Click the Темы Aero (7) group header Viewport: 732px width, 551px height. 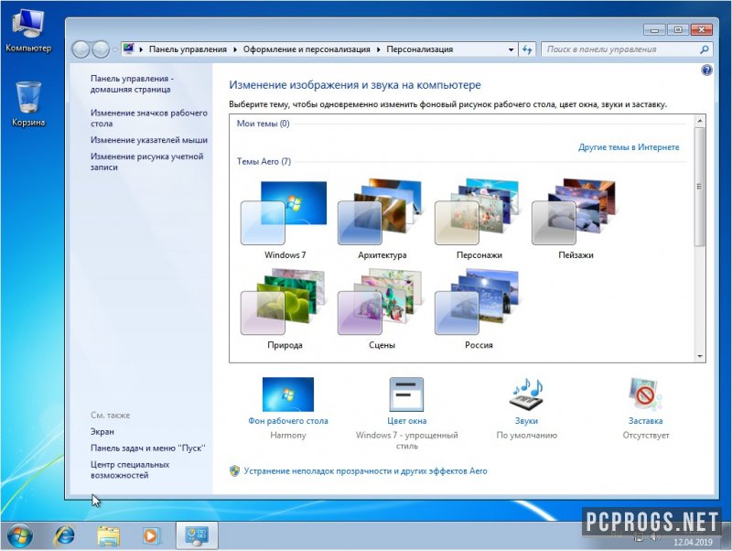tap(264, 162)
